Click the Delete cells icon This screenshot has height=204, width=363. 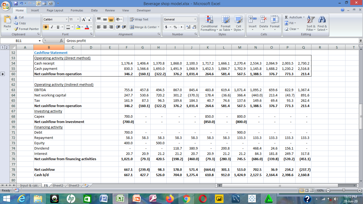point(264,20)
